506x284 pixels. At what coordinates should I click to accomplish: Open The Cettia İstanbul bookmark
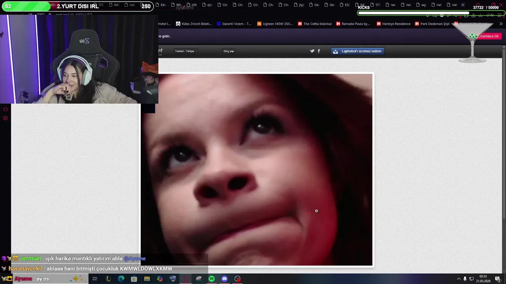[x=314, y=24]
